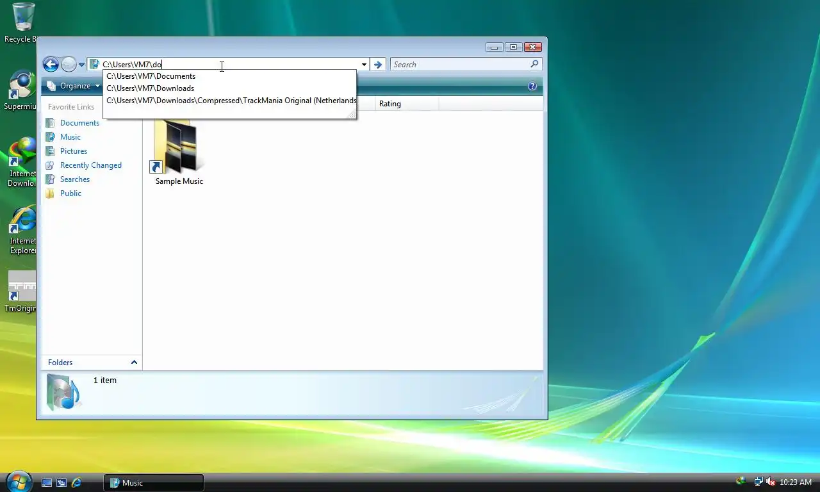Click the Sample Music file name label

click(179, 181)
